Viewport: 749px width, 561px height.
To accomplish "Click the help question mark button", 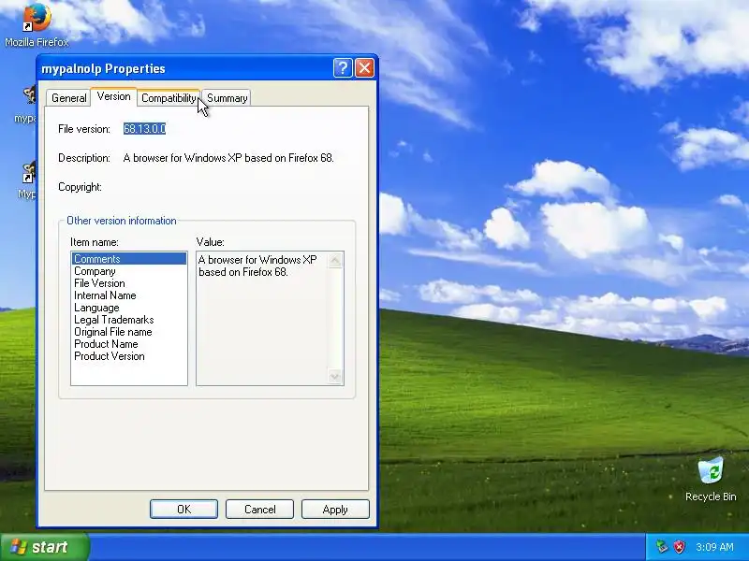I will pyautogui.click(x=343, y=68).
